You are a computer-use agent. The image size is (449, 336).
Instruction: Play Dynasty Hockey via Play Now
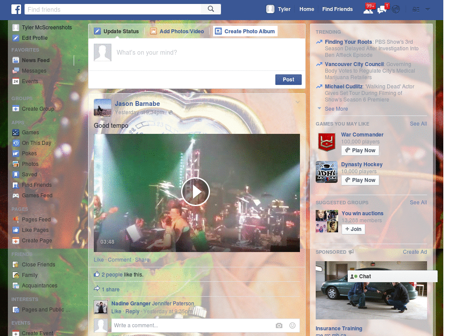[x=360, y=180]
